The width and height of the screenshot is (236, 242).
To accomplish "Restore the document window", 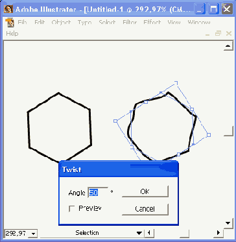I will click(x=218, y=34).
